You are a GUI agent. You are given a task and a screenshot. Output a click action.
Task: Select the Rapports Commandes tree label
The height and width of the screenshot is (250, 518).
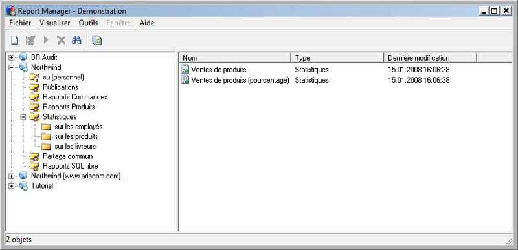pyautogui.click(x=75, y=97)
